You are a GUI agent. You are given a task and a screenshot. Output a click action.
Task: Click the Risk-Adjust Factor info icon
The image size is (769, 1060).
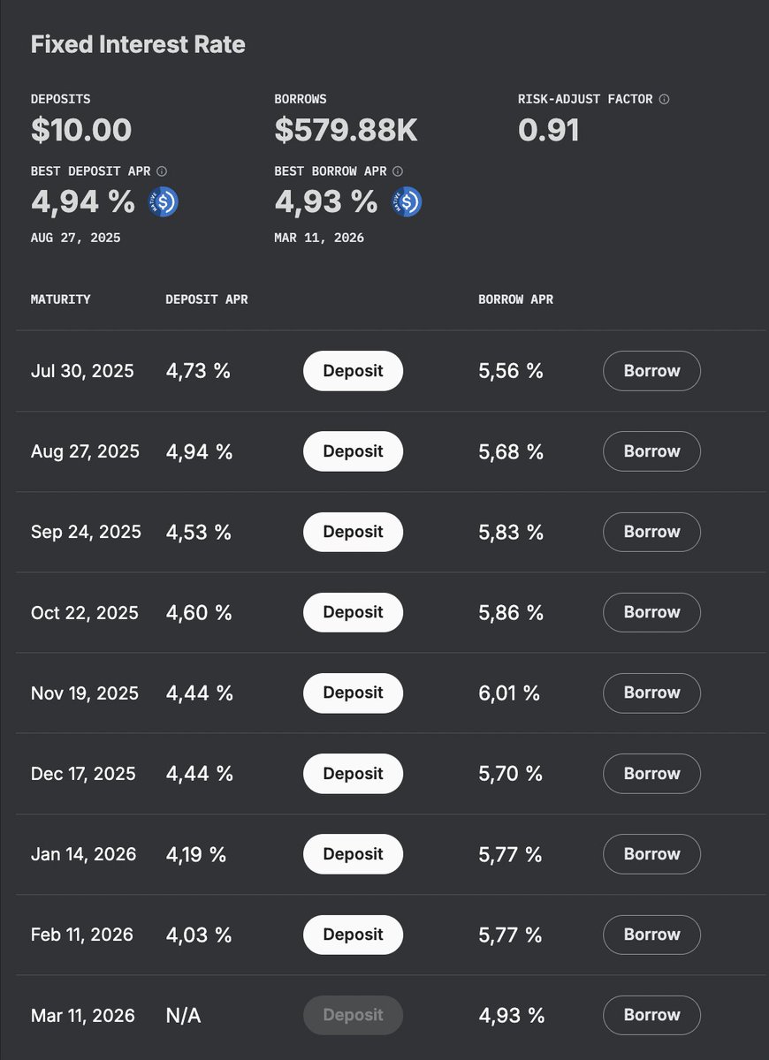tap(664, 99)
